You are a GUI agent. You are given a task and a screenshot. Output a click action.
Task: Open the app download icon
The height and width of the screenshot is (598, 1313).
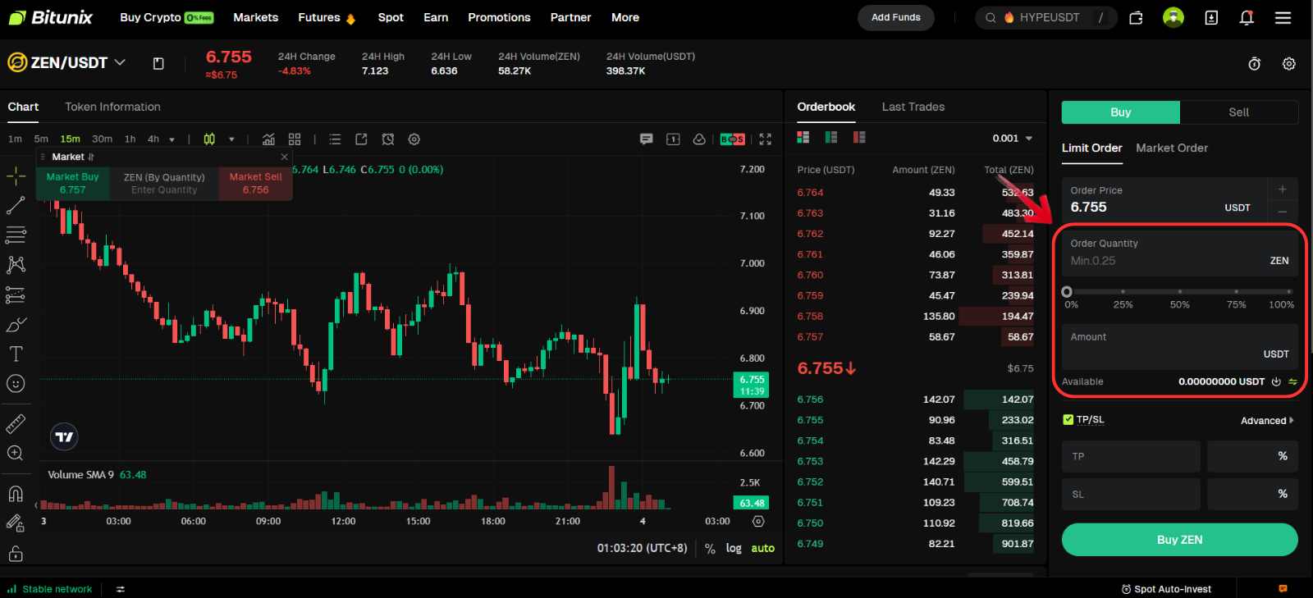[x=1211, y=17]
